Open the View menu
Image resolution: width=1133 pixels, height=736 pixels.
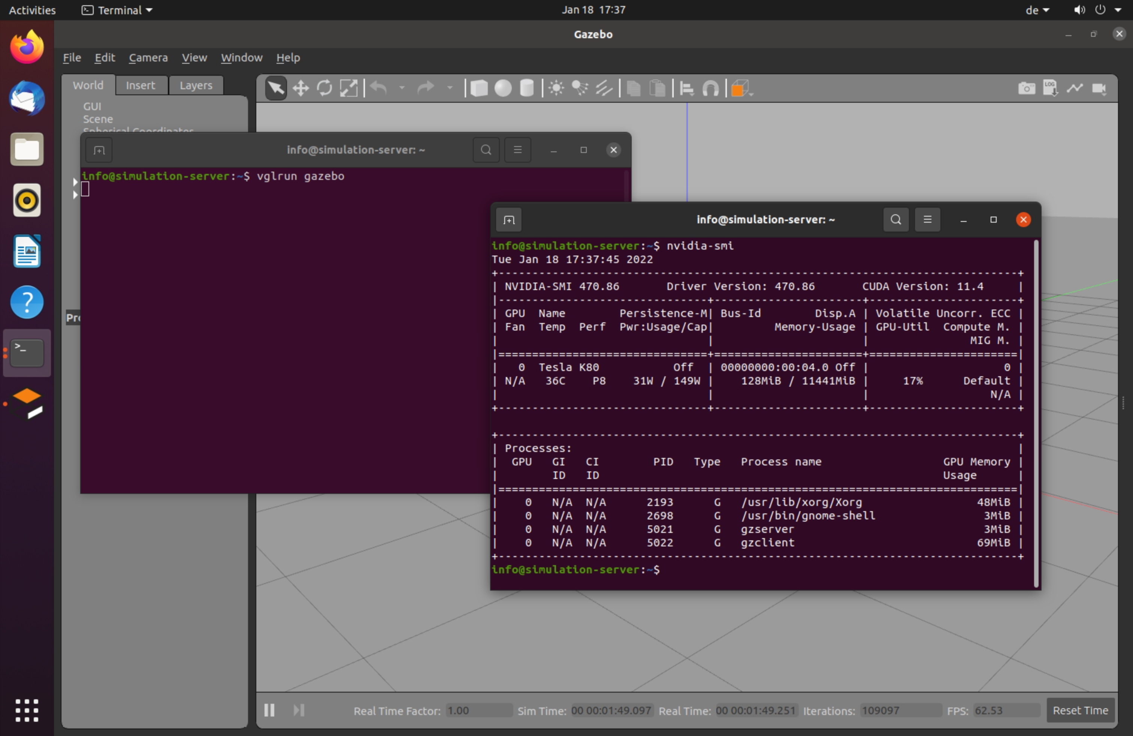194,58
